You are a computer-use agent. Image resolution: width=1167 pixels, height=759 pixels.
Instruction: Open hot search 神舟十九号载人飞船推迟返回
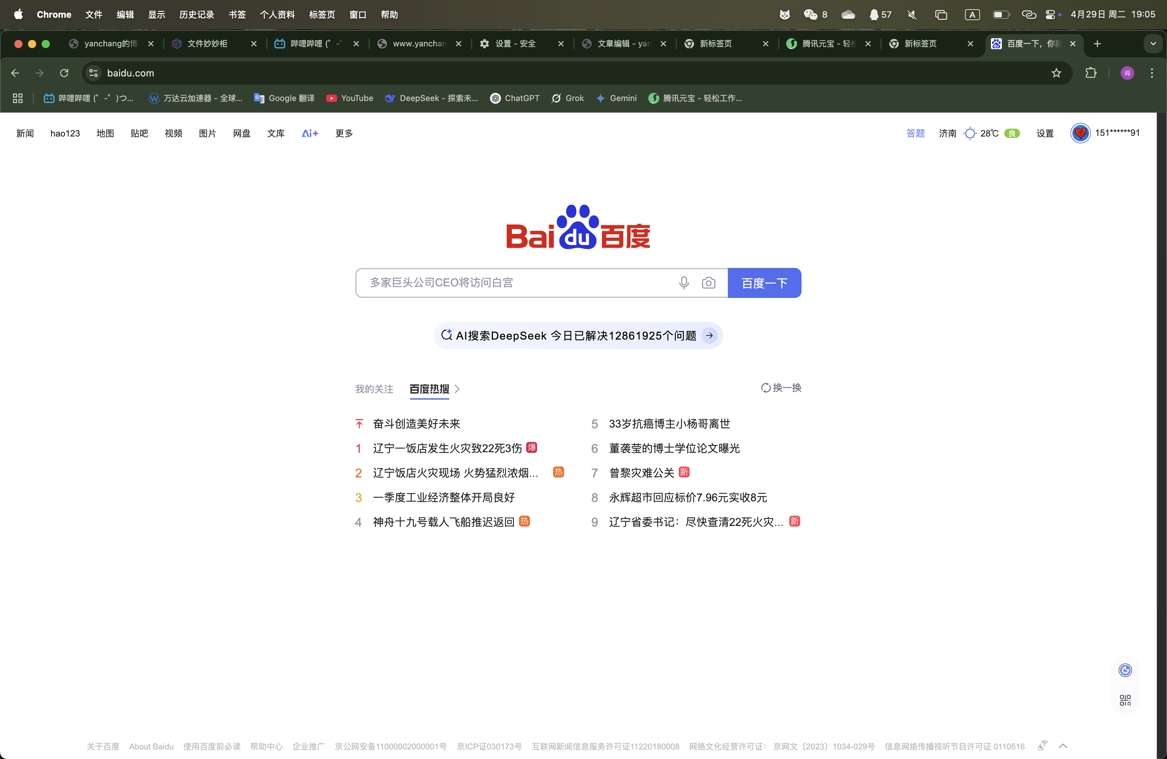443,522
